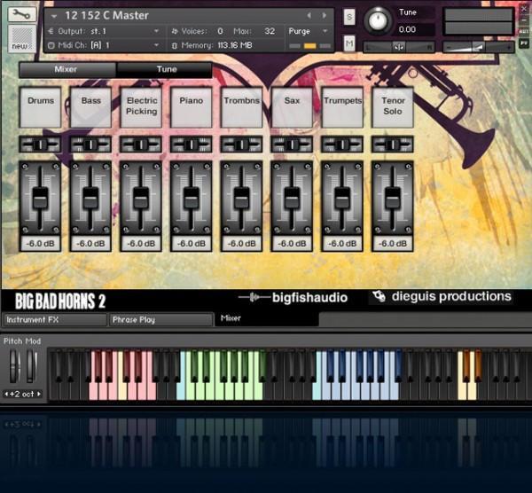This screenshot has width=532, height=493.
Task: Click the 'new' snapshot icon
Action: 20,38
